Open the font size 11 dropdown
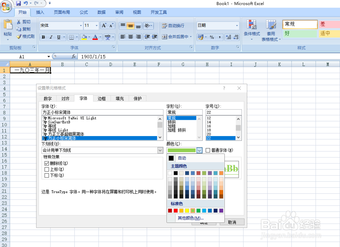Screen dimensions: 340x247 click(x=97, y=26)
